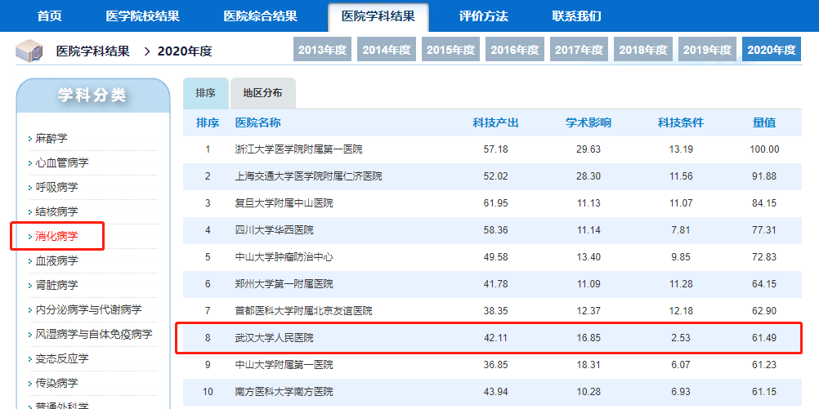
Task: Click the 医院学科结果 breadcrumb text
Action: [x=93, y=51]
